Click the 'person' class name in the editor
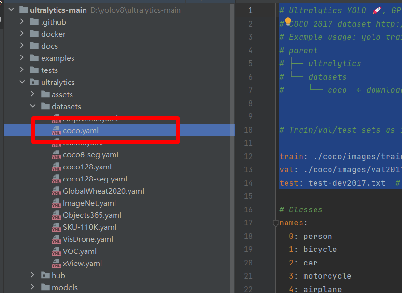Image resolution: width=402 pixels, height=293 pixels. tap(317, 237)
